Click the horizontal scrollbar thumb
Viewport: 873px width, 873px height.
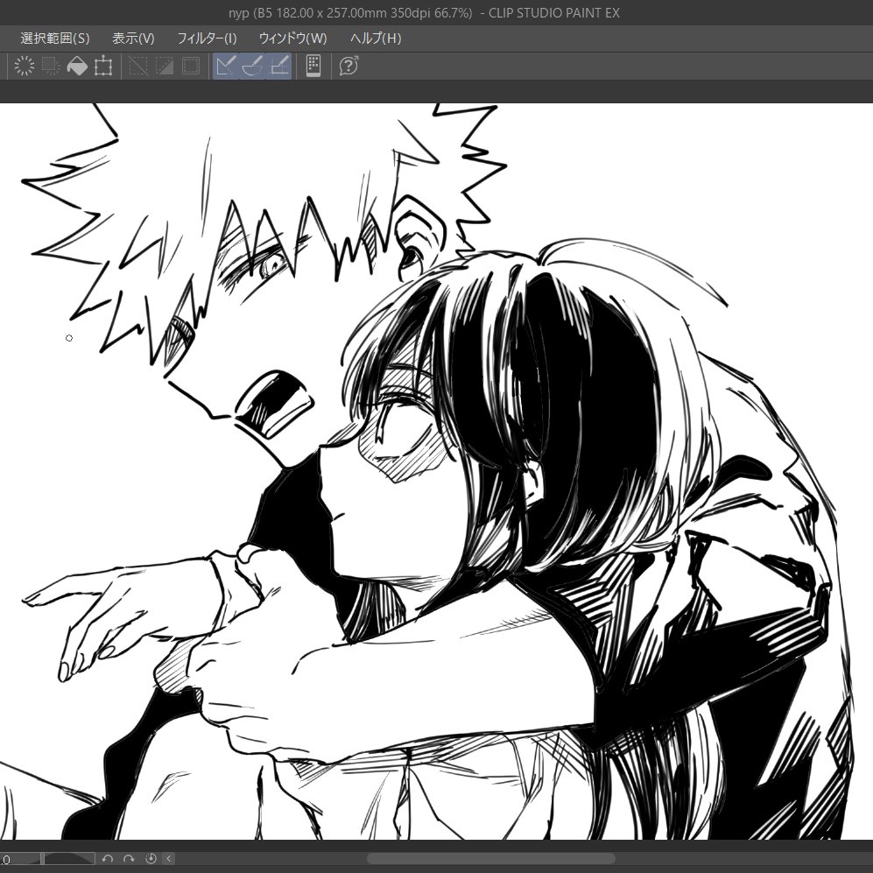point(491,858)
